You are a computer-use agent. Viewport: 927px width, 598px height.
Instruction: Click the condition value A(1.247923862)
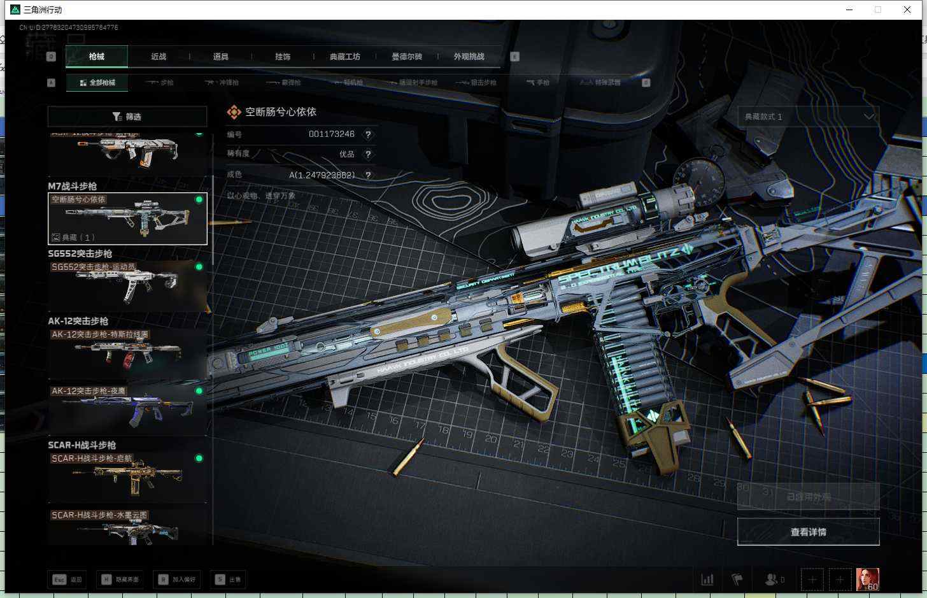point(322,175)
